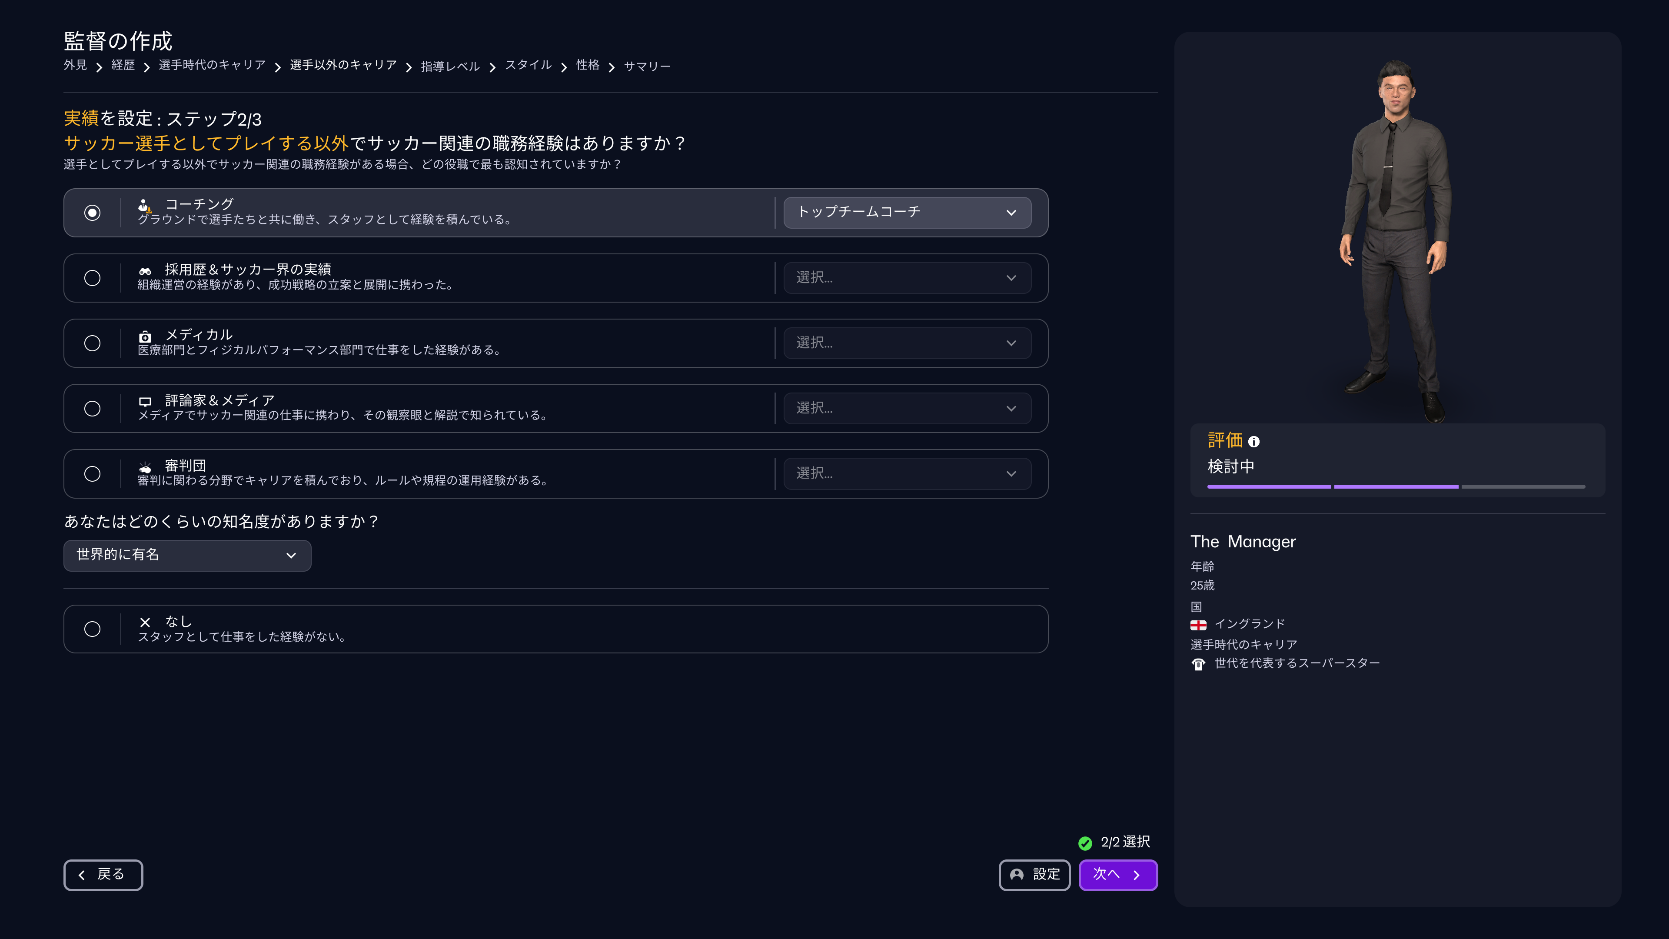Click the Medical kit icon
The height and width of the screenshot is (939, 1669).
point(144,336)
